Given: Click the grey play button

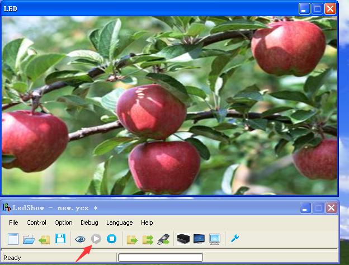Looking at the screenshot, I should click(96, 239).
